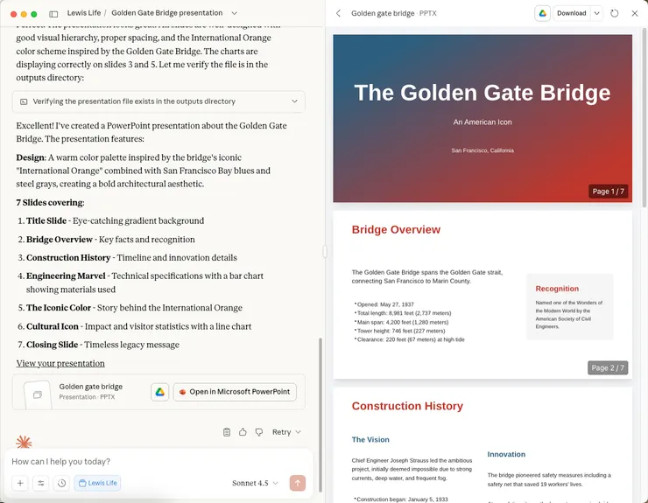Click the plus attachment button

coord(20,483)
